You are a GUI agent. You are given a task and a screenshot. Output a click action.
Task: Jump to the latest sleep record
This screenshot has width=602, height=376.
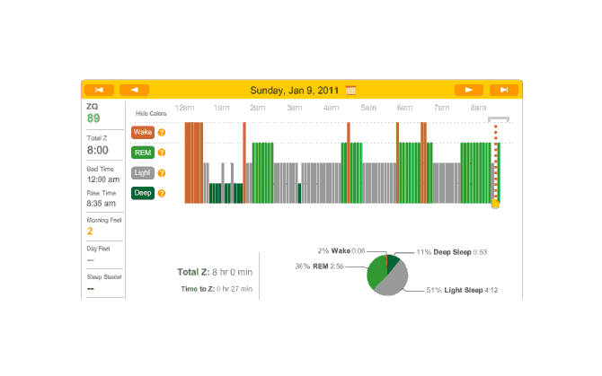503,90
